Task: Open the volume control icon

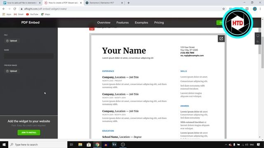Action: [247, 145]
